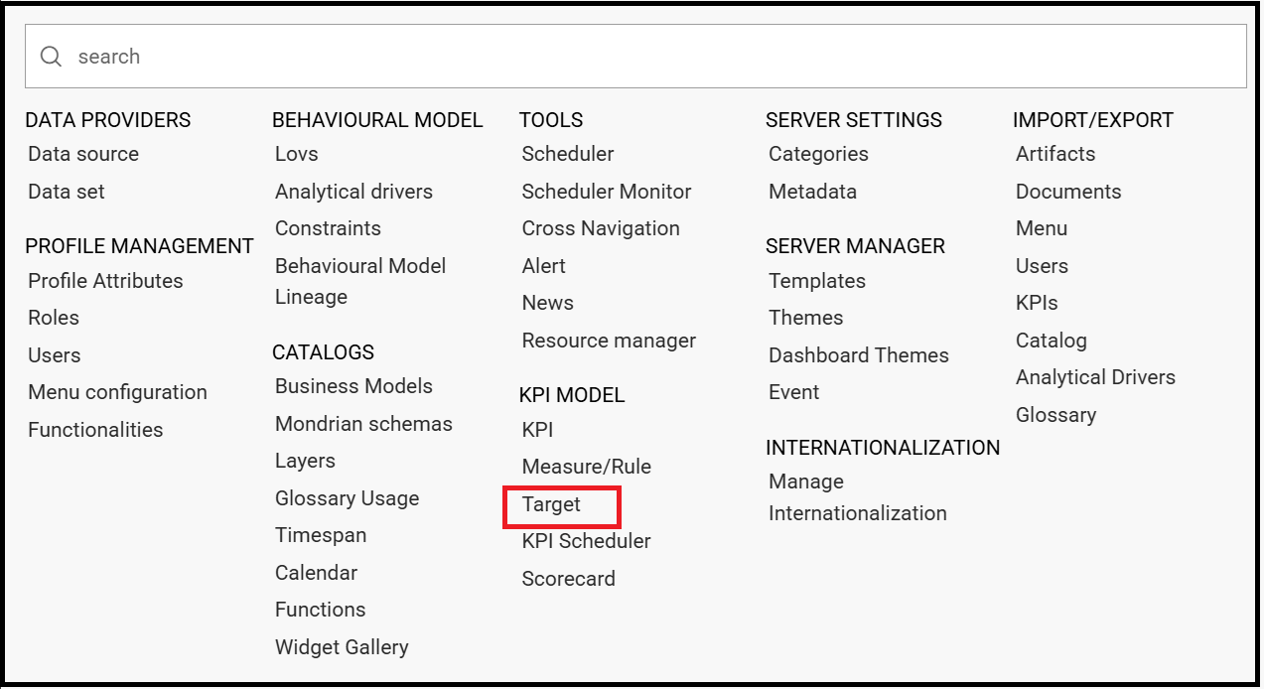The image size is (1264, 689).
Task: Open the Scheduler Monitor tool
Action: pyautogui.click(x=607, y=192)
